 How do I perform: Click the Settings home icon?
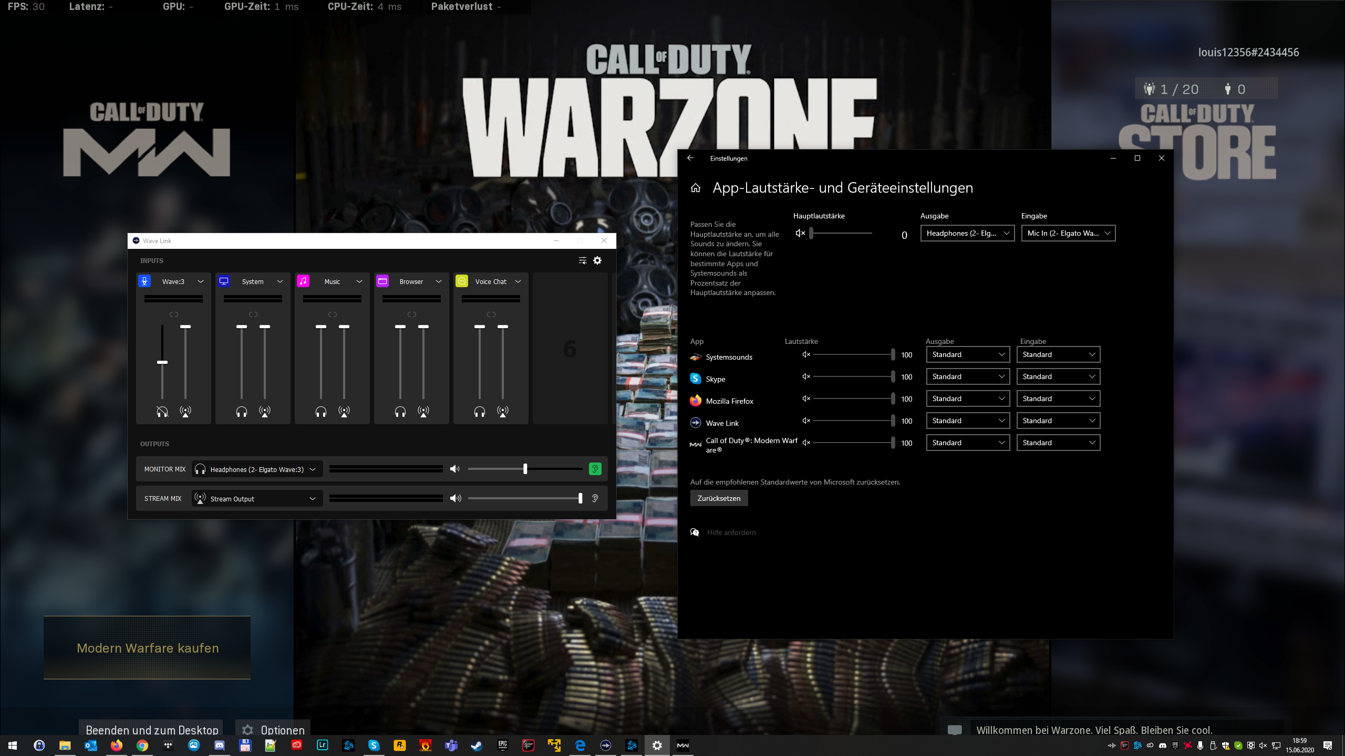tap(696, 188)
